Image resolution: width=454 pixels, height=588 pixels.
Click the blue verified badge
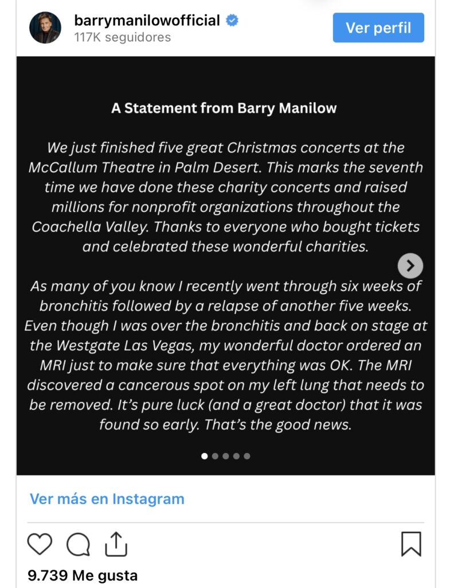point(232,21)
